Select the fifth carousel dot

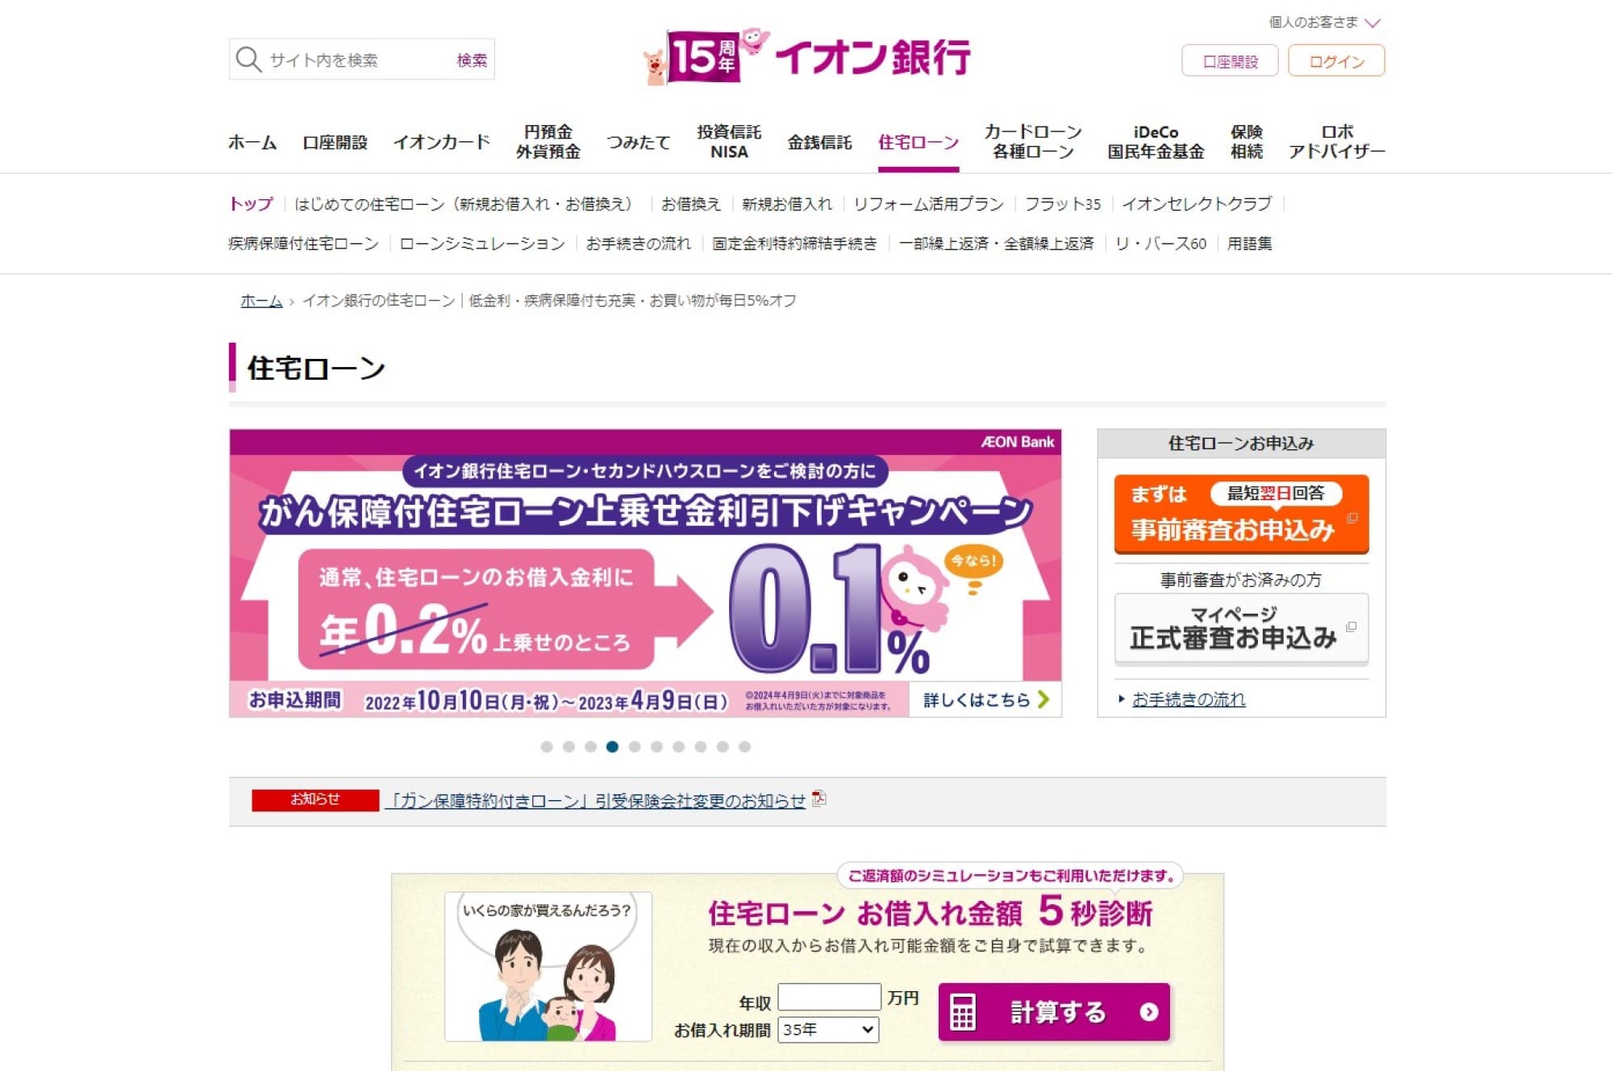(x=635, y=747)
